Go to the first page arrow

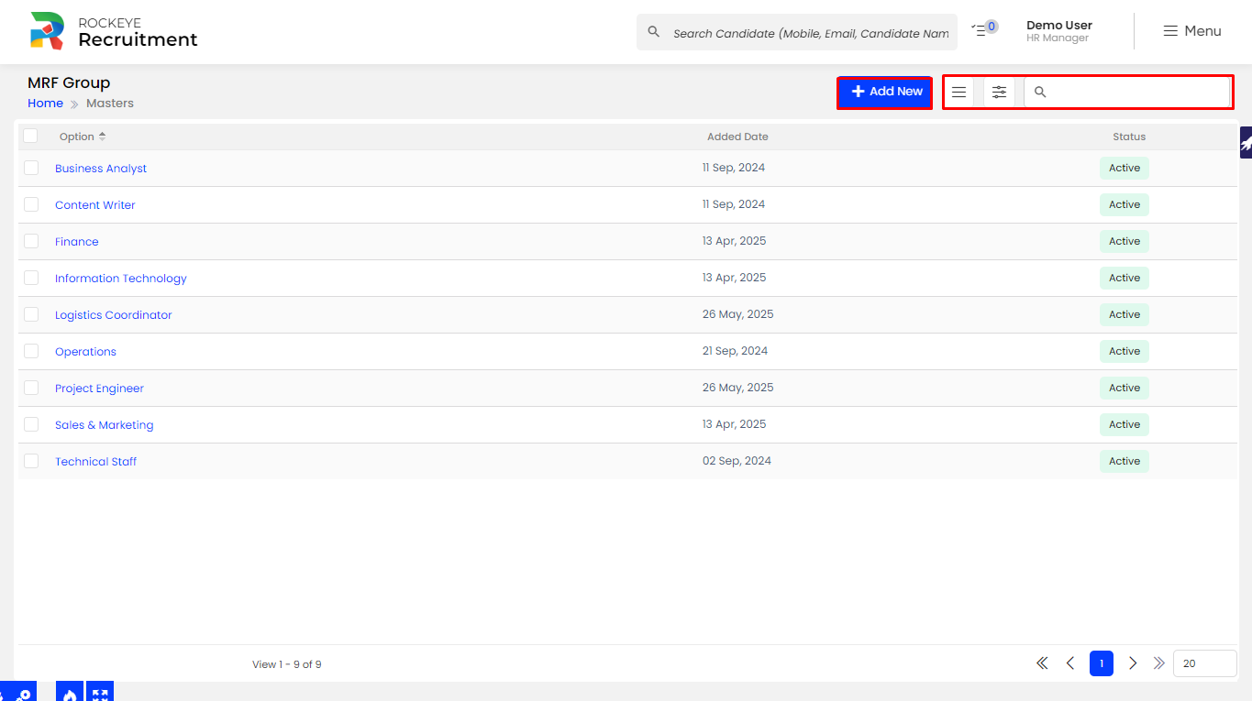(x=1042, y=663)
